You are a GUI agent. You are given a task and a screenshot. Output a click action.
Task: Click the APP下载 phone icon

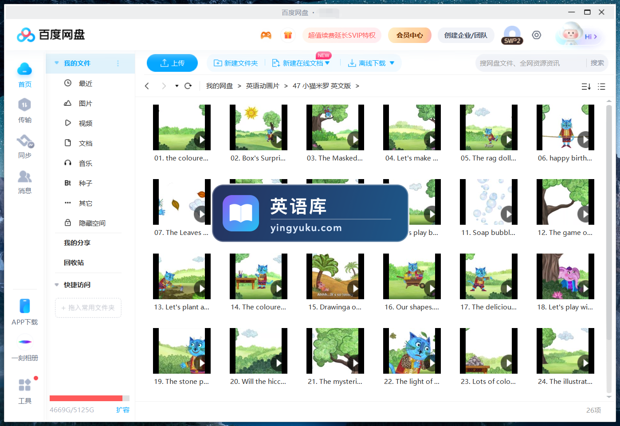coord(25,306)
